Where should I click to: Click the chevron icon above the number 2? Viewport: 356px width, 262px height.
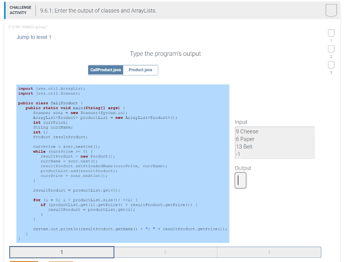pyautogui.click(x=331, y=49)
